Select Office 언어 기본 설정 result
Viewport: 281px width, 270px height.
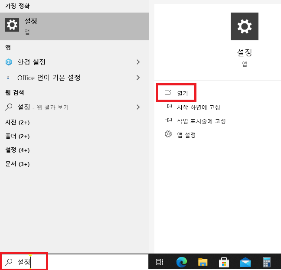[x=75, y=78]
